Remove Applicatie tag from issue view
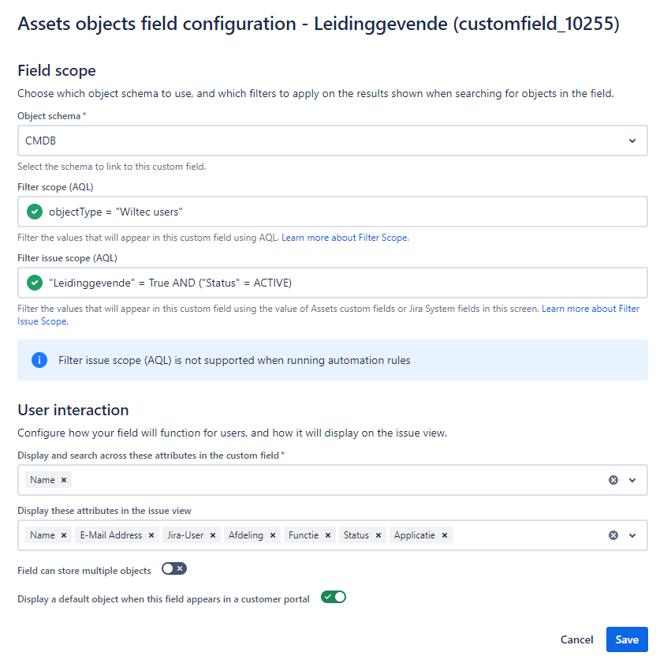This screenshot has height=660, width=671. click(445, 535)
